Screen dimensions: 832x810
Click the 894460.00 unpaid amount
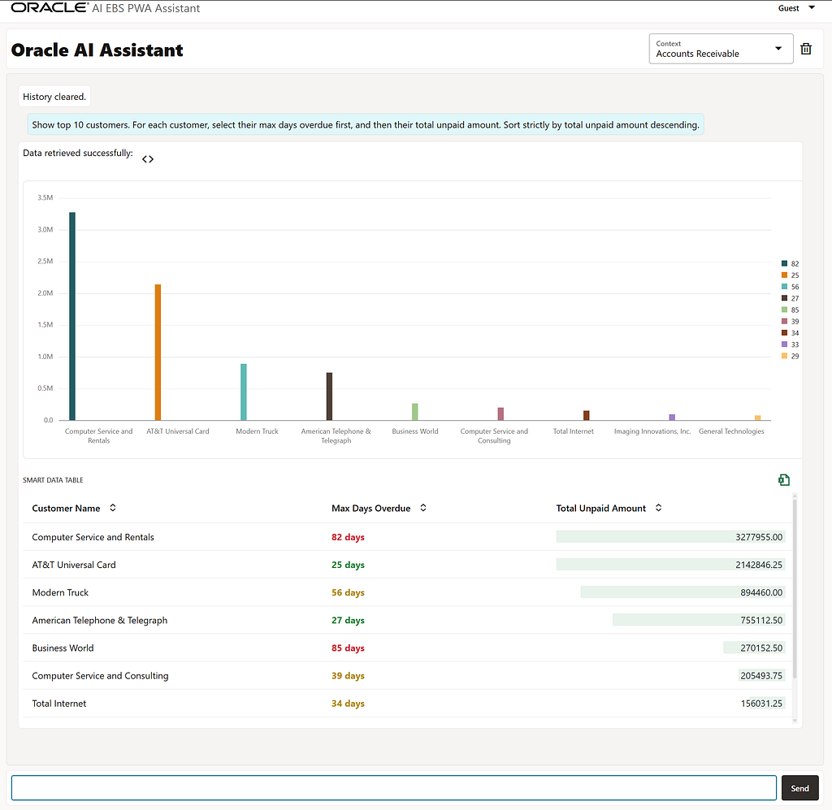point(761,592)
